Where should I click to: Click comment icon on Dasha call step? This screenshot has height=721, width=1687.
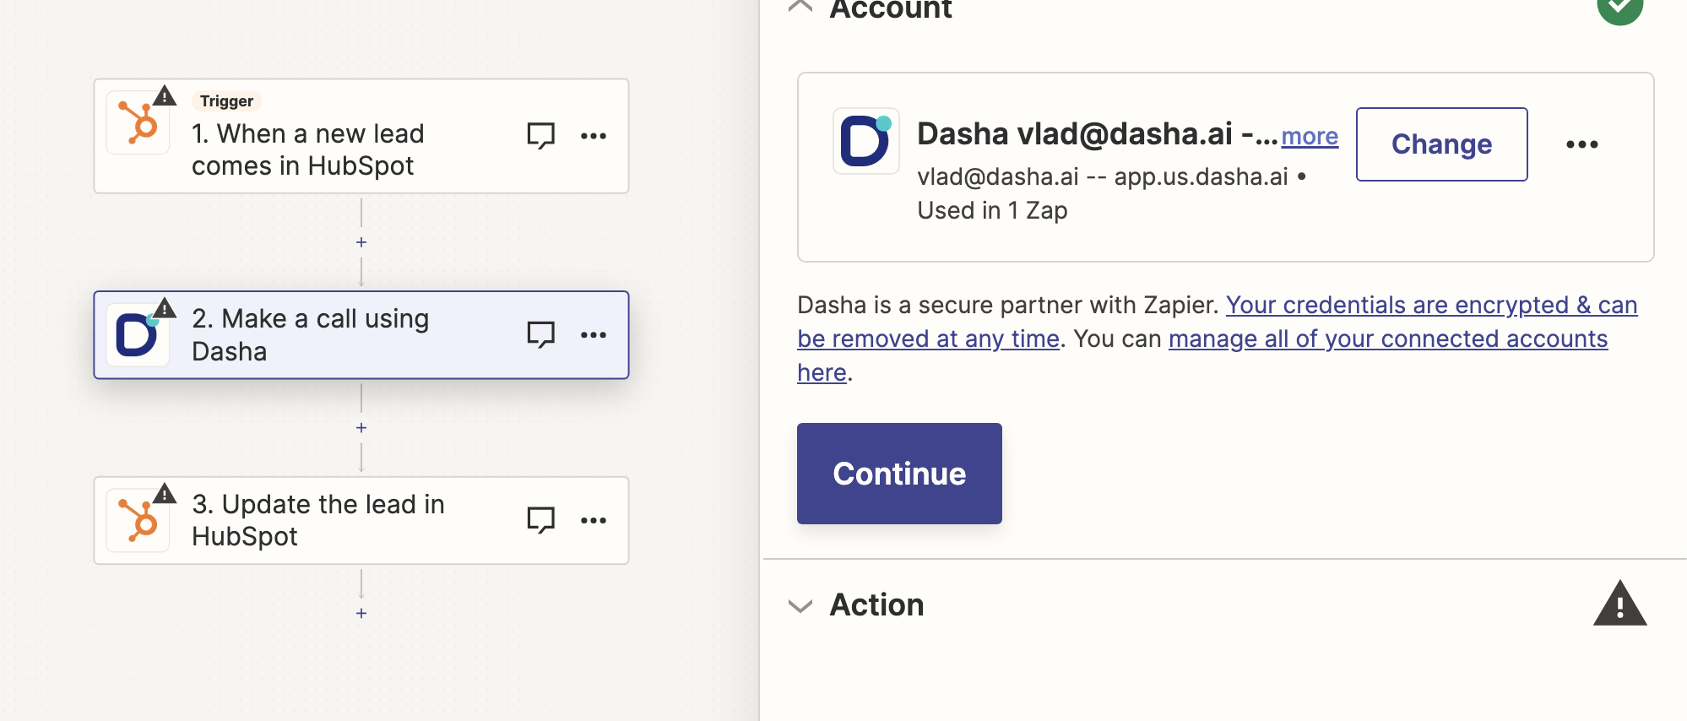click(x=540, y=334)
